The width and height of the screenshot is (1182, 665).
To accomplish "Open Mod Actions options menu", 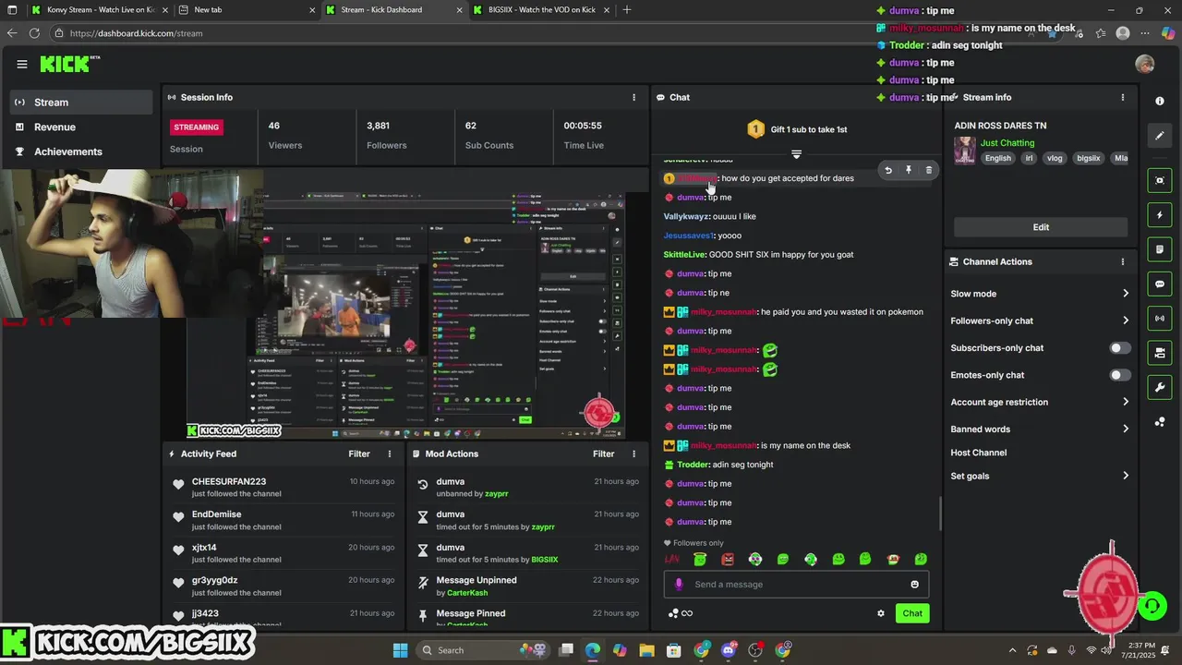I will pos(633,453).
